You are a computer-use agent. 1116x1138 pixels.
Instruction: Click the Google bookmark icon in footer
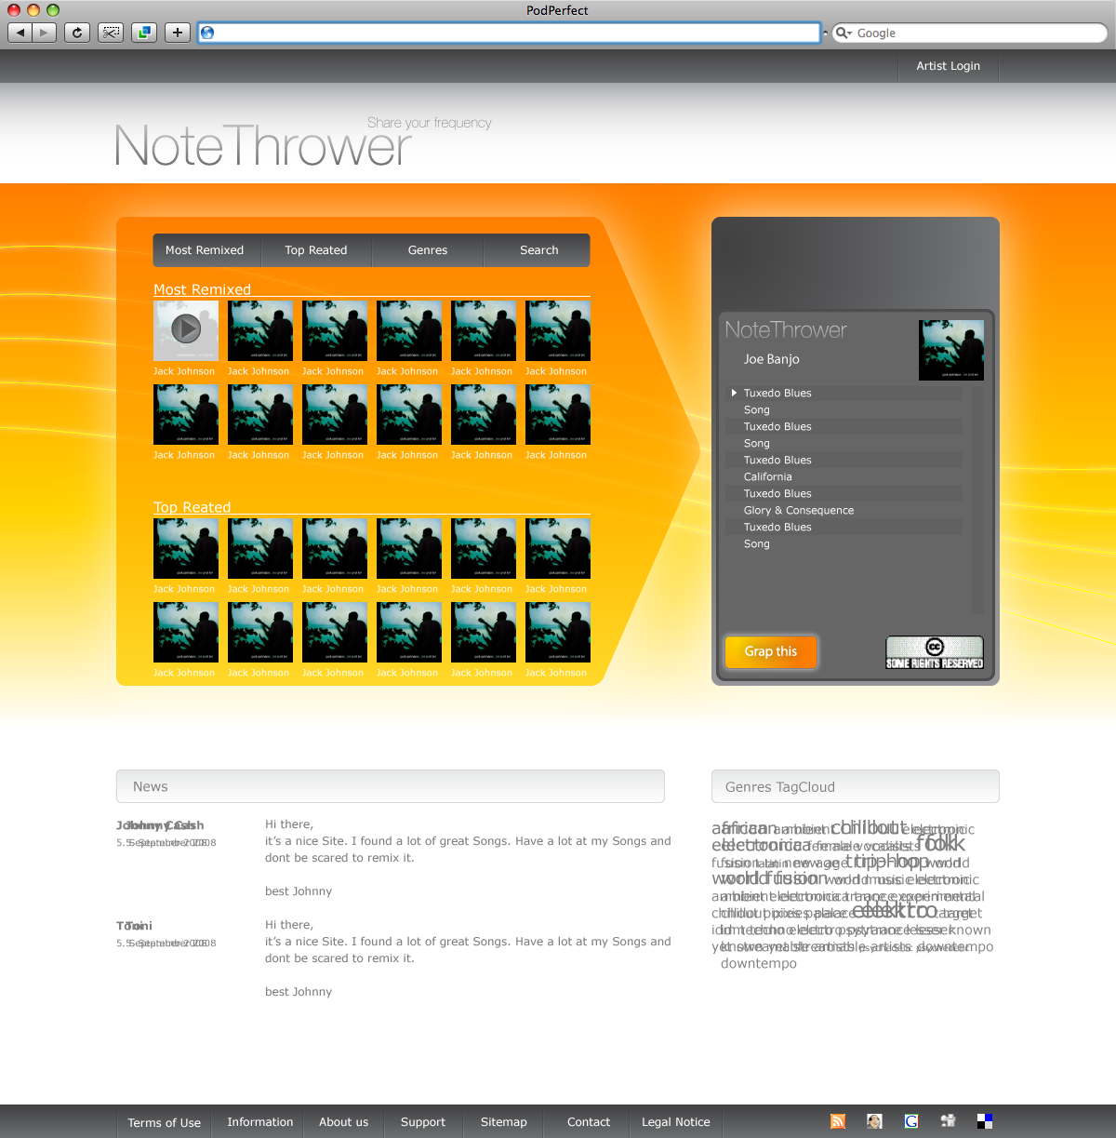click(x=911, y=1121)
